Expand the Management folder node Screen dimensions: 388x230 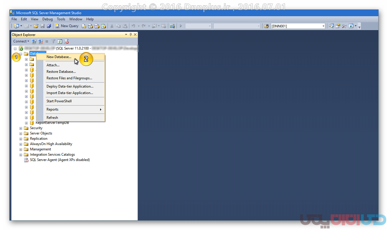pos(21,149)
